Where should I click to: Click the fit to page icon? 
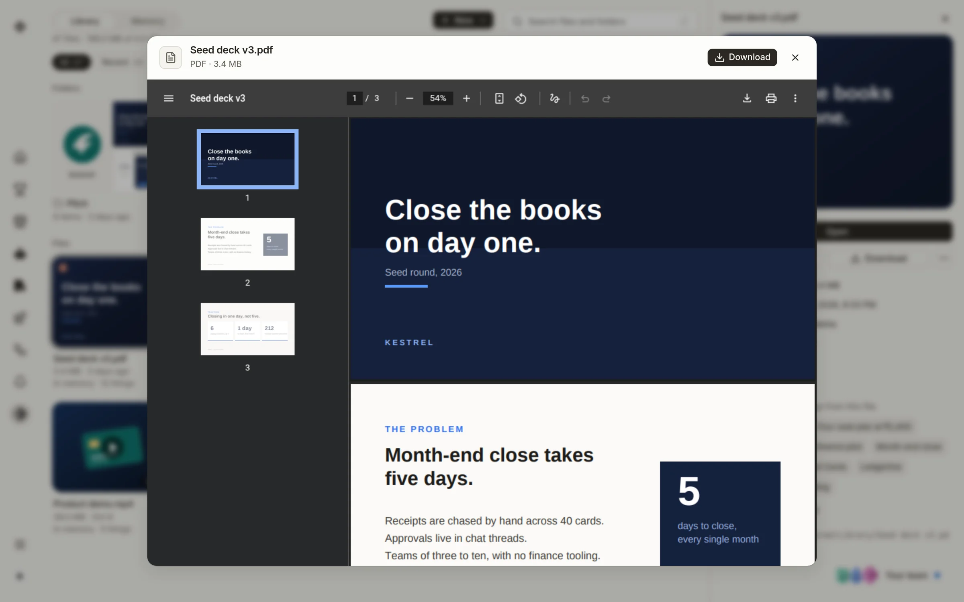click(499, 98)
